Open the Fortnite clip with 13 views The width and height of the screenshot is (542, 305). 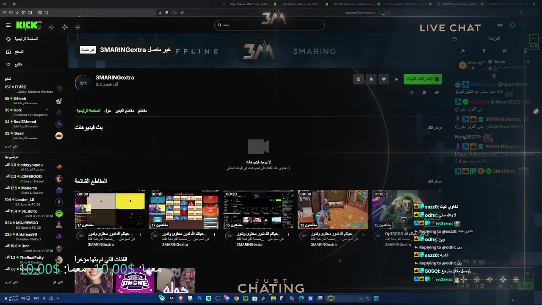[332, 210]
